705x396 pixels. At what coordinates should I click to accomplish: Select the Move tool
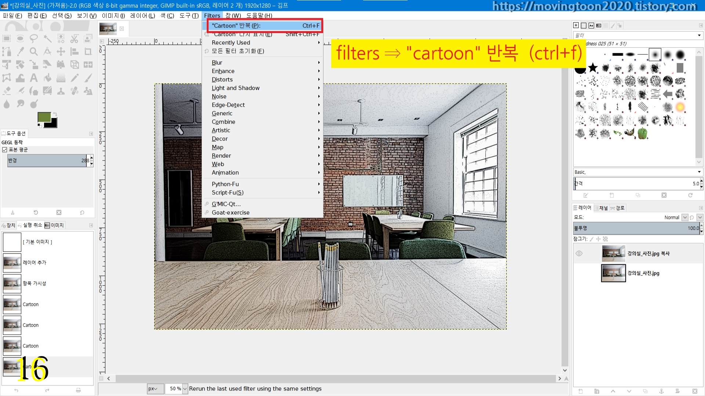61,52
